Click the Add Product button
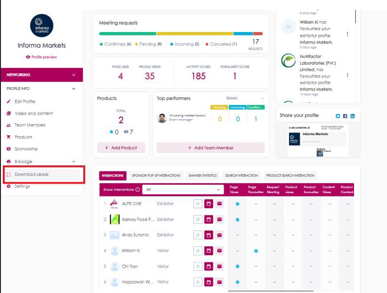The height and width of the screenshot is (293, 387). pyautogui.click(x=121, y=148)
